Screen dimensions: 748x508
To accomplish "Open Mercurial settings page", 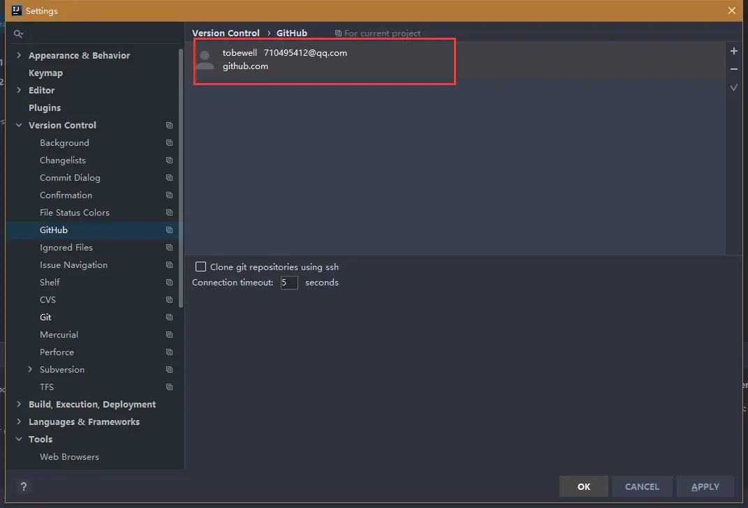I will tap(59, 334).
